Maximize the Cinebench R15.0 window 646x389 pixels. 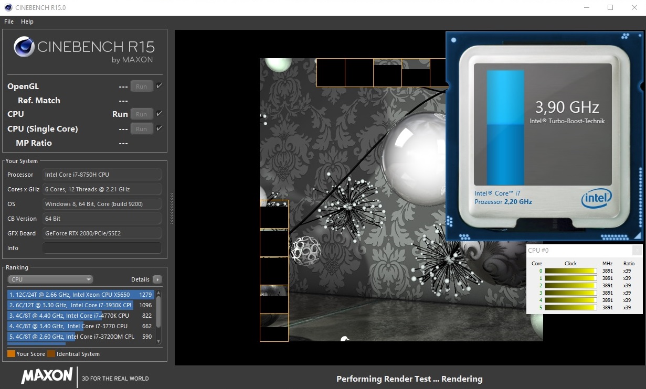coord(610,8)
